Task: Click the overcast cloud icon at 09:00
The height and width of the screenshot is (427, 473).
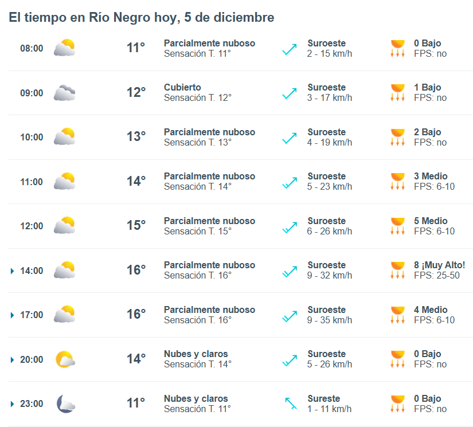Action: coord(64,92)
